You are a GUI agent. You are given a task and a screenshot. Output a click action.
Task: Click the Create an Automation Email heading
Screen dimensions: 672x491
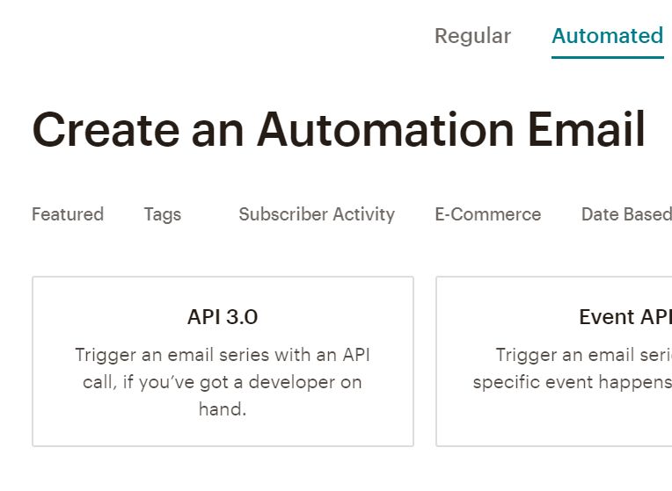pos(339,129)
